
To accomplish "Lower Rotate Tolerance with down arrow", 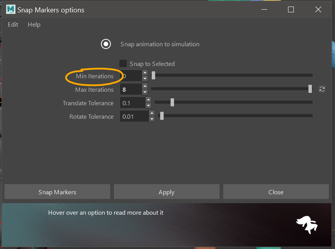I will coord(152,119).
